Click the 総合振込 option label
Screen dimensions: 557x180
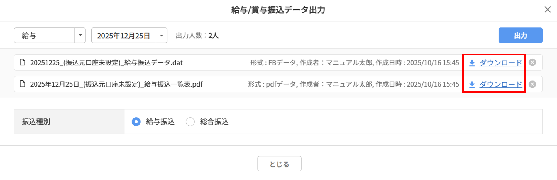tap(214, 121)
